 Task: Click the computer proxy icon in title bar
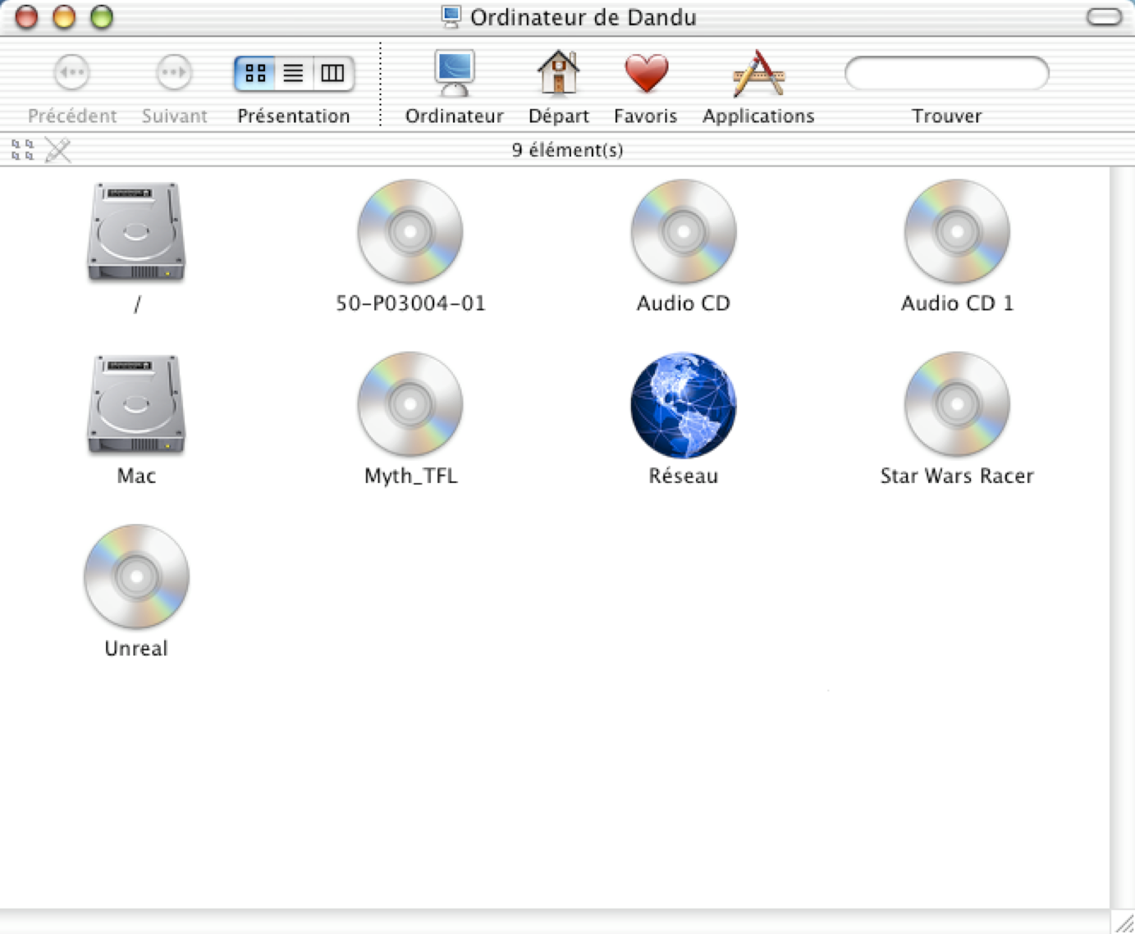click(451, 17)
